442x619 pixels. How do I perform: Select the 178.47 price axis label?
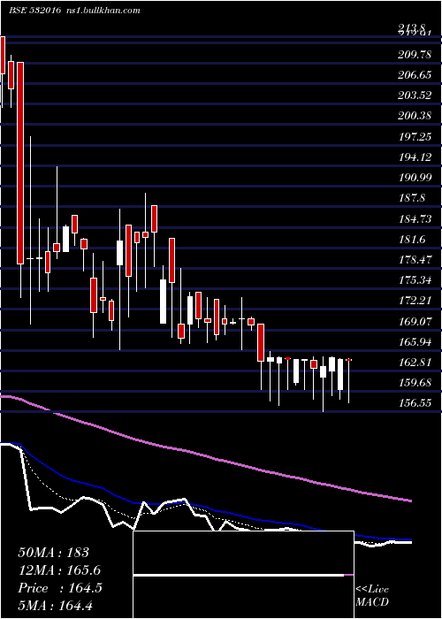click(x=415, y=260)
